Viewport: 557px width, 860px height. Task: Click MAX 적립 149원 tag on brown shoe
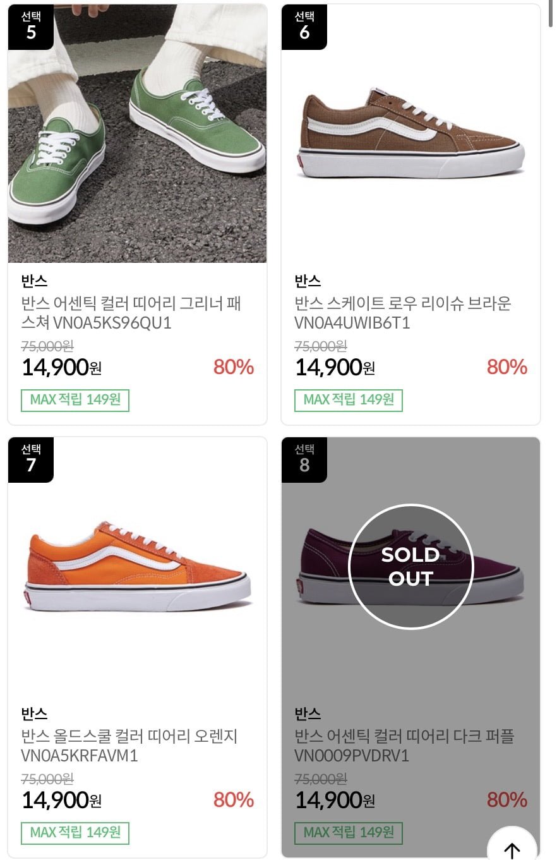[349, 400]
